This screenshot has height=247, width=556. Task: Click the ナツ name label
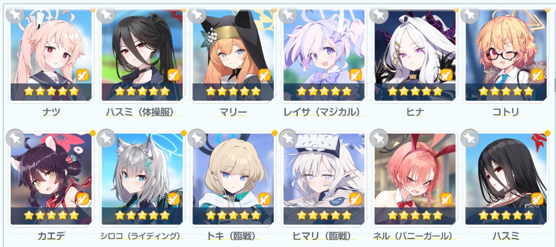click(51, 111)
